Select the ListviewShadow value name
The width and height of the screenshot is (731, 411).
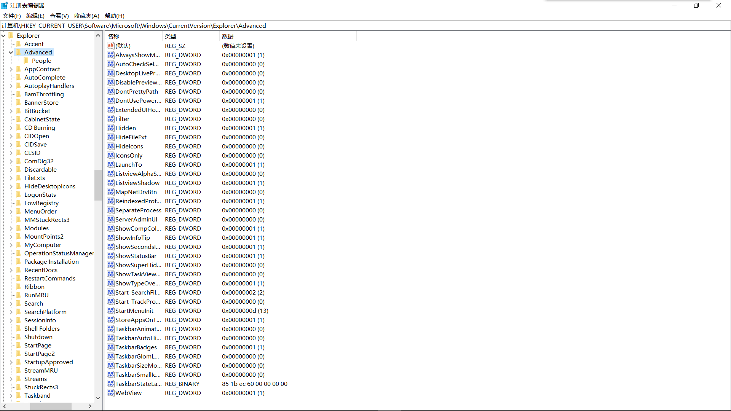137,183
